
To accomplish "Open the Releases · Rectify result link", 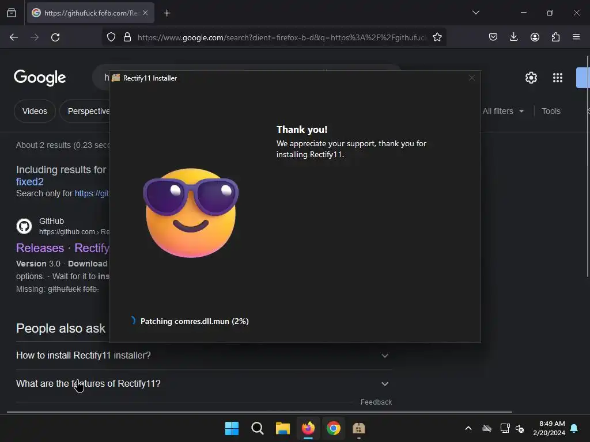I will (62, 248).
